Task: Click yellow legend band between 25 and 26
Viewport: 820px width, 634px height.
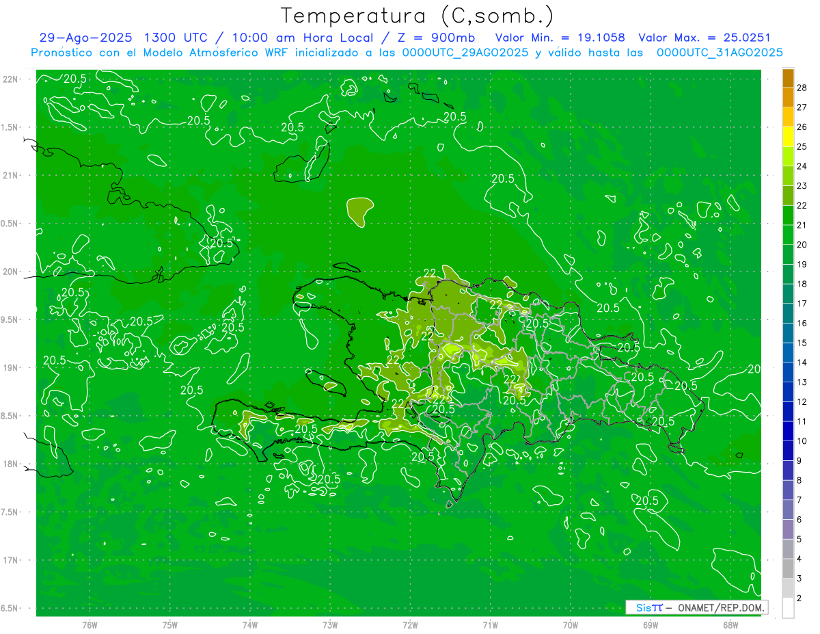Action: point(788,137)
